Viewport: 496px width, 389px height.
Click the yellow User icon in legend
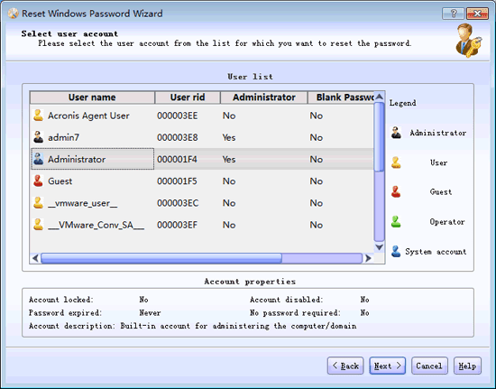pos(396,162)
